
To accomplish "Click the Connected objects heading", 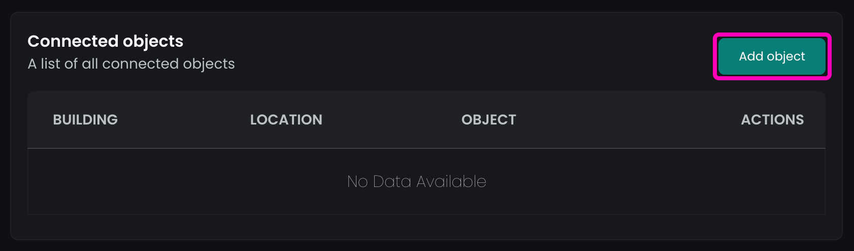I will click(105, 41).
